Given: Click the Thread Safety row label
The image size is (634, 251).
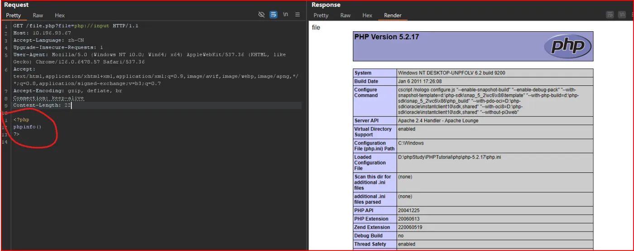Looking at the screenshot, I should [x=370, y=244].
